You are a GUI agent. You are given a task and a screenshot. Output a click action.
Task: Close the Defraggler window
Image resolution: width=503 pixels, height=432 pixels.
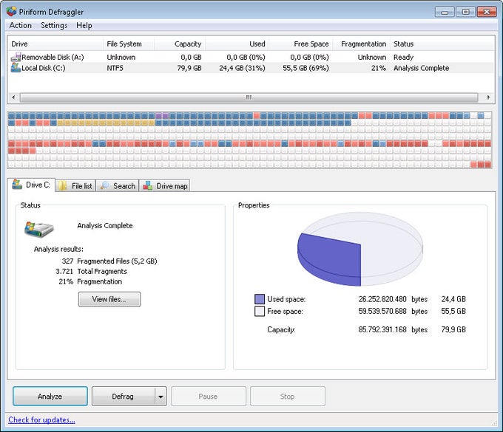coord(487,12)
